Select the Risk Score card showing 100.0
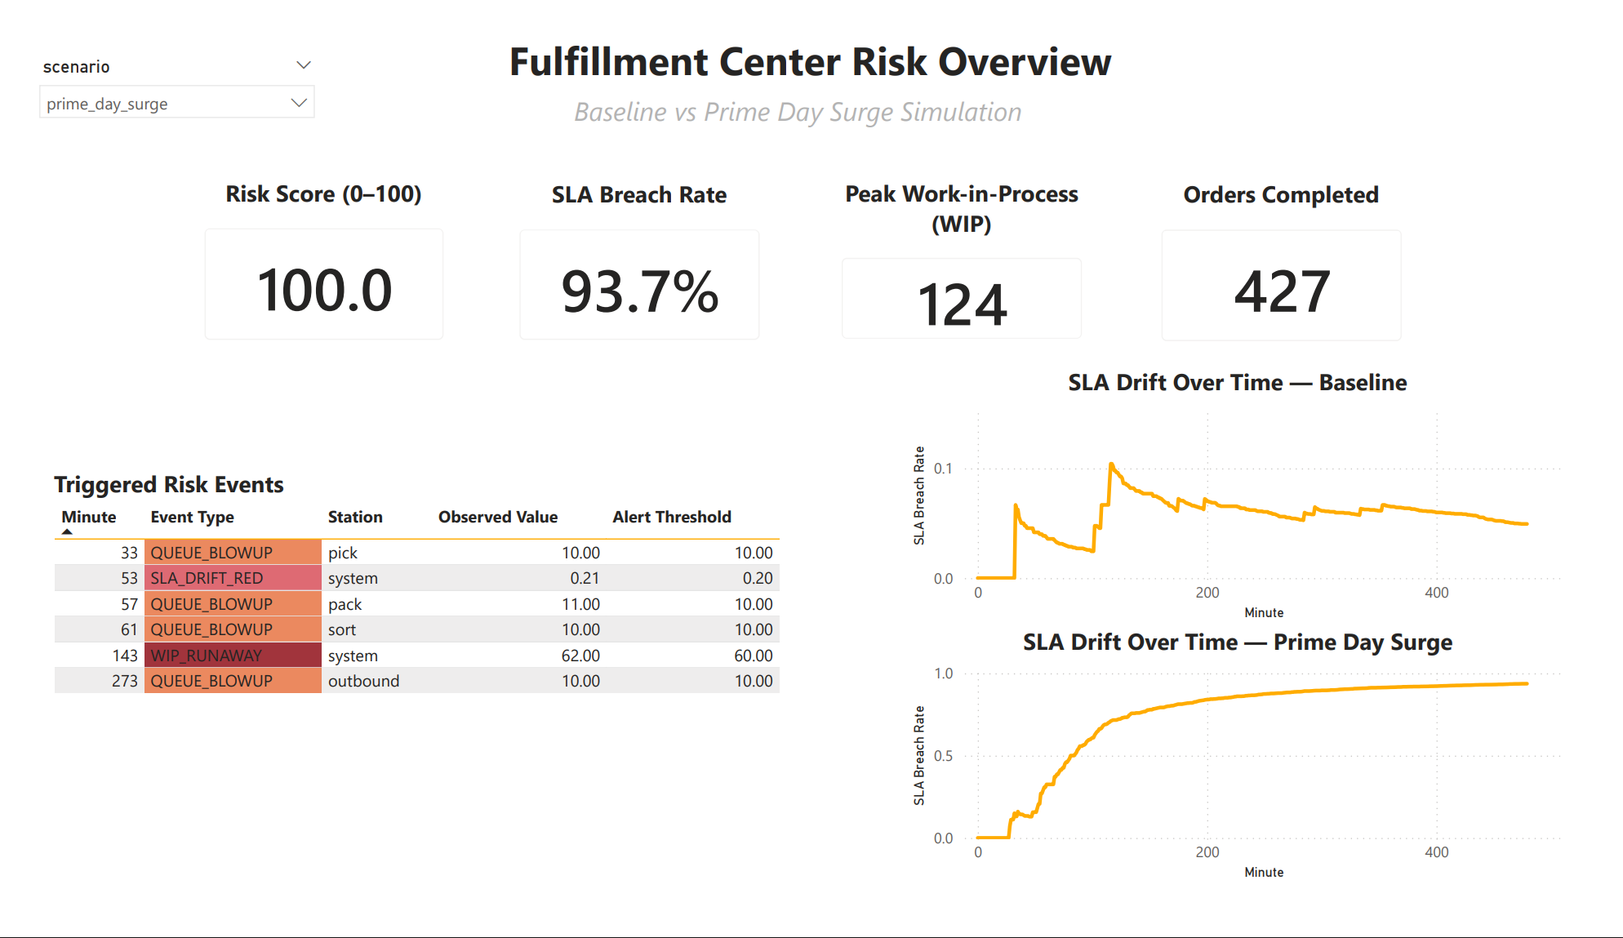Viewport: 1623px width, 938px height. point(324,284)
